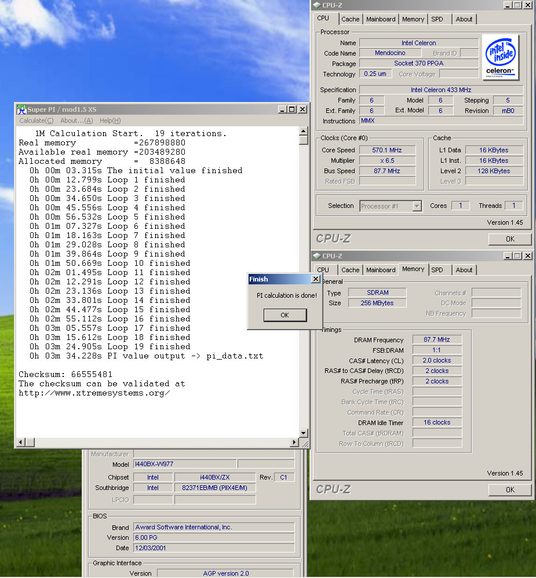
Task: Click the memory Type field SDRAM
Action: 377,292
